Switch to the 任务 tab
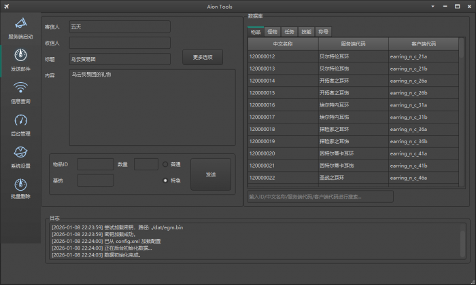The width and height of the screenshot is (476, 285). (x=289, y=31)
